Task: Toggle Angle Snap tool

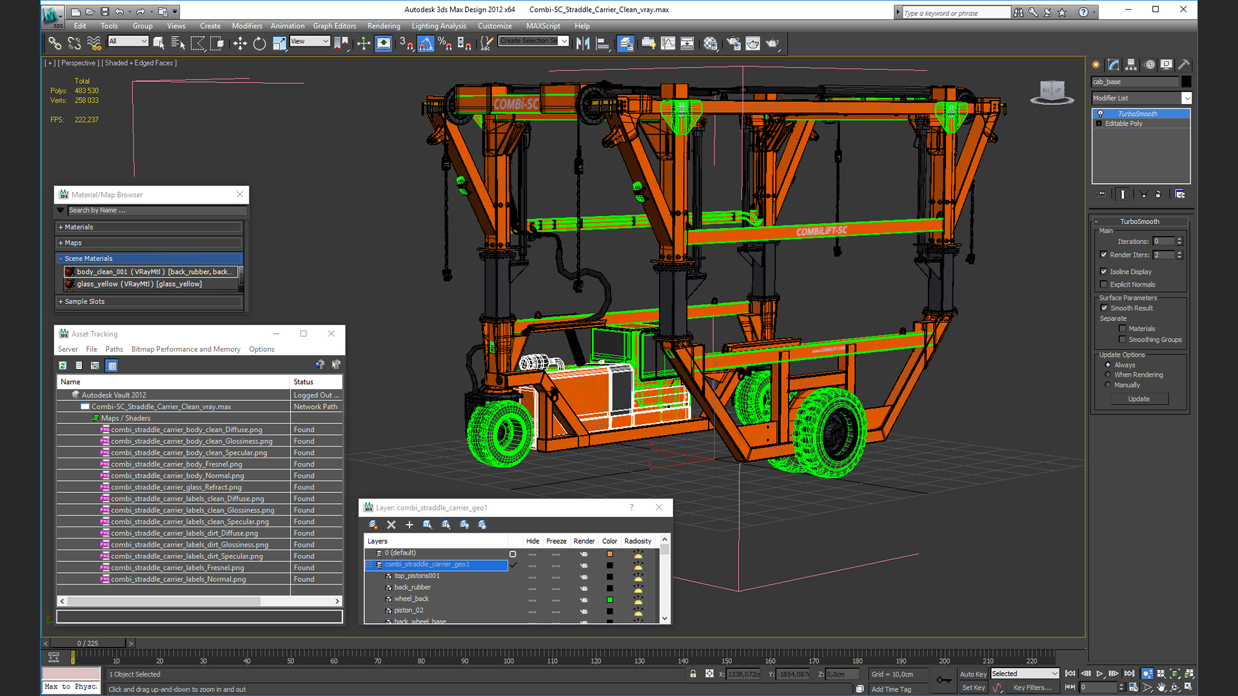Action: coord(426,43)
